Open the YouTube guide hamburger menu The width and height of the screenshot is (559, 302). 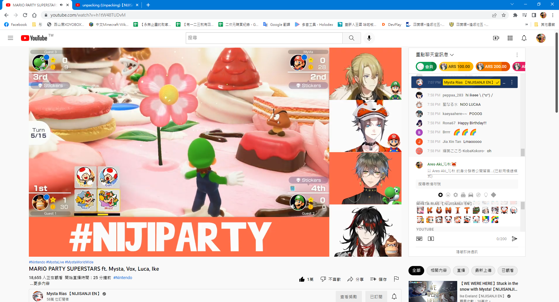tap(10, 38)
